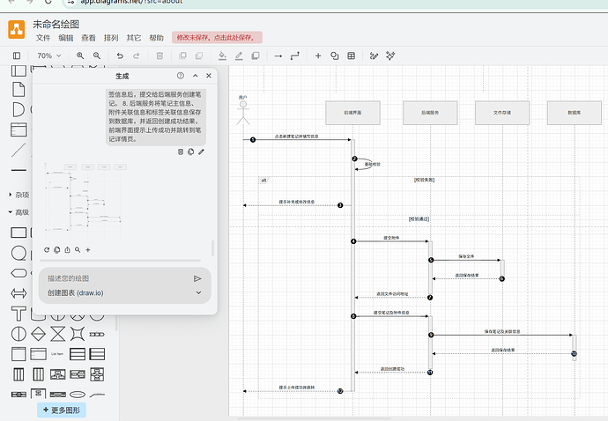608x421 pixels.
Task: Click the freehand drawing icon
Action: click(x=374, y=55)
